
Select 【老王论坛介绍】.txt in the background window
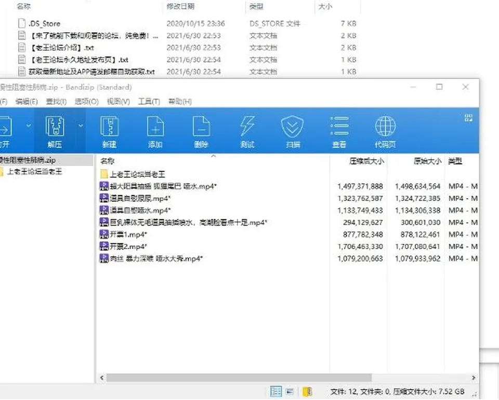(62, 48)
